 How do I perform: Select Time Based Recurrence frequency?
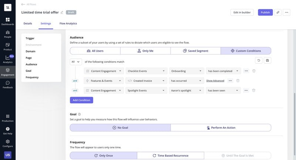click(x=171, y=156)
